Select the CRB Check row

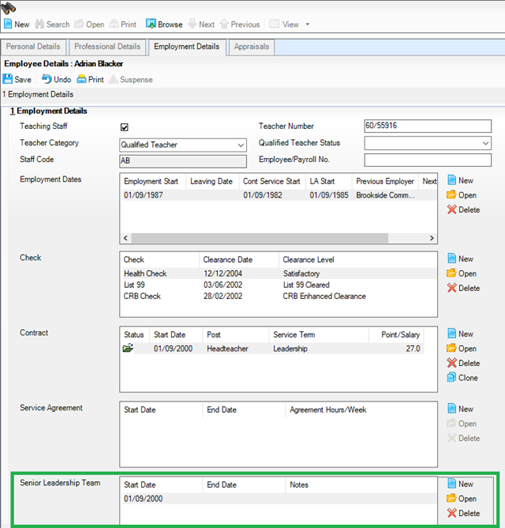[142, 296]
